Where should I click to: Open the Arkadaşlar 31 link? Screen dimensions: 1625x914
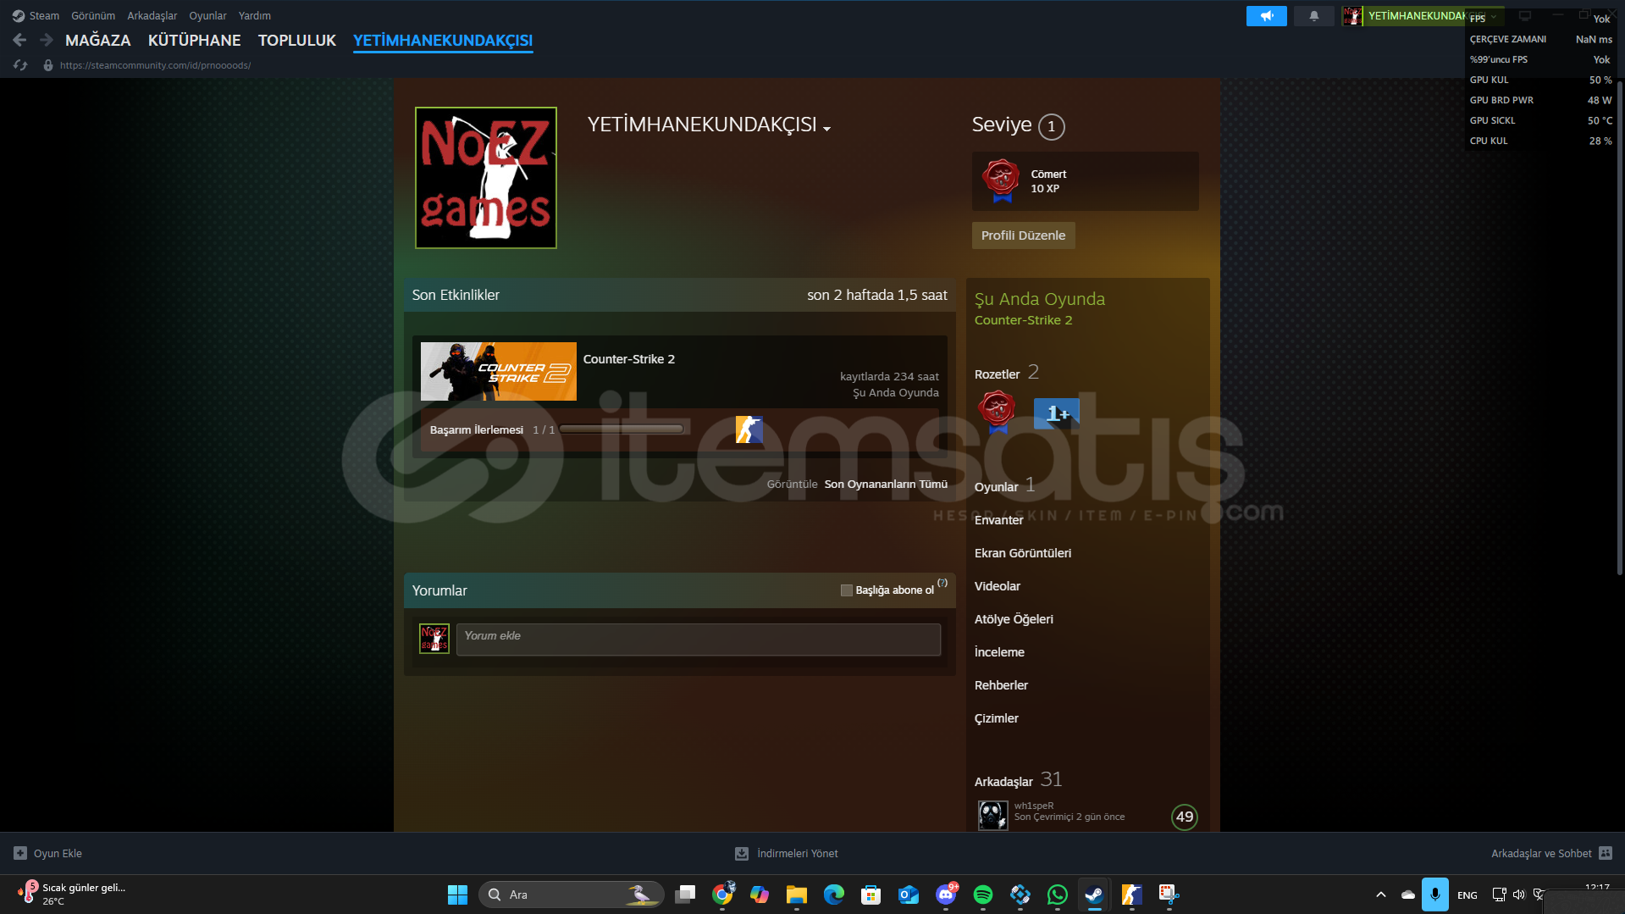pos(1018,780)
